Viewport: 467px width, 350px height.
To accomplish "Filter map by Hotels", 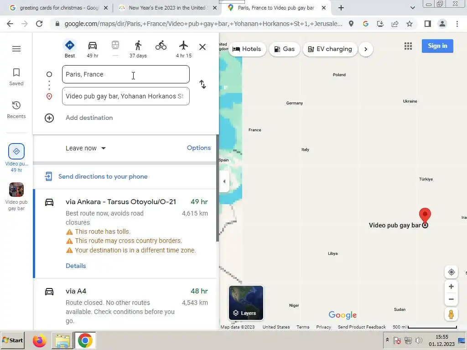I will tap(247, 49).
